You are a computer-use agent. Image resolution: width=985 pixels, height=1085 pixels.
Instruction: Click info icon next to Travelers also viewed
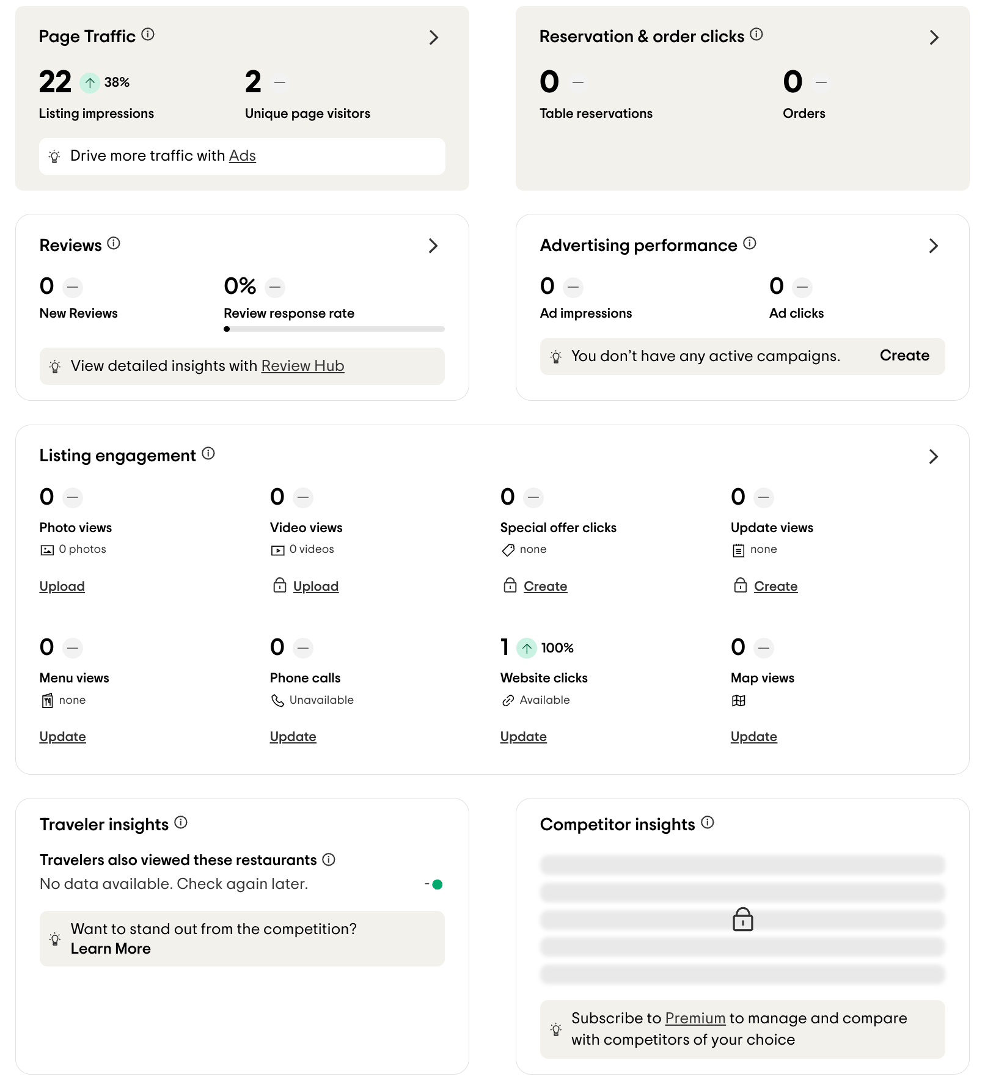pos(329,860)
